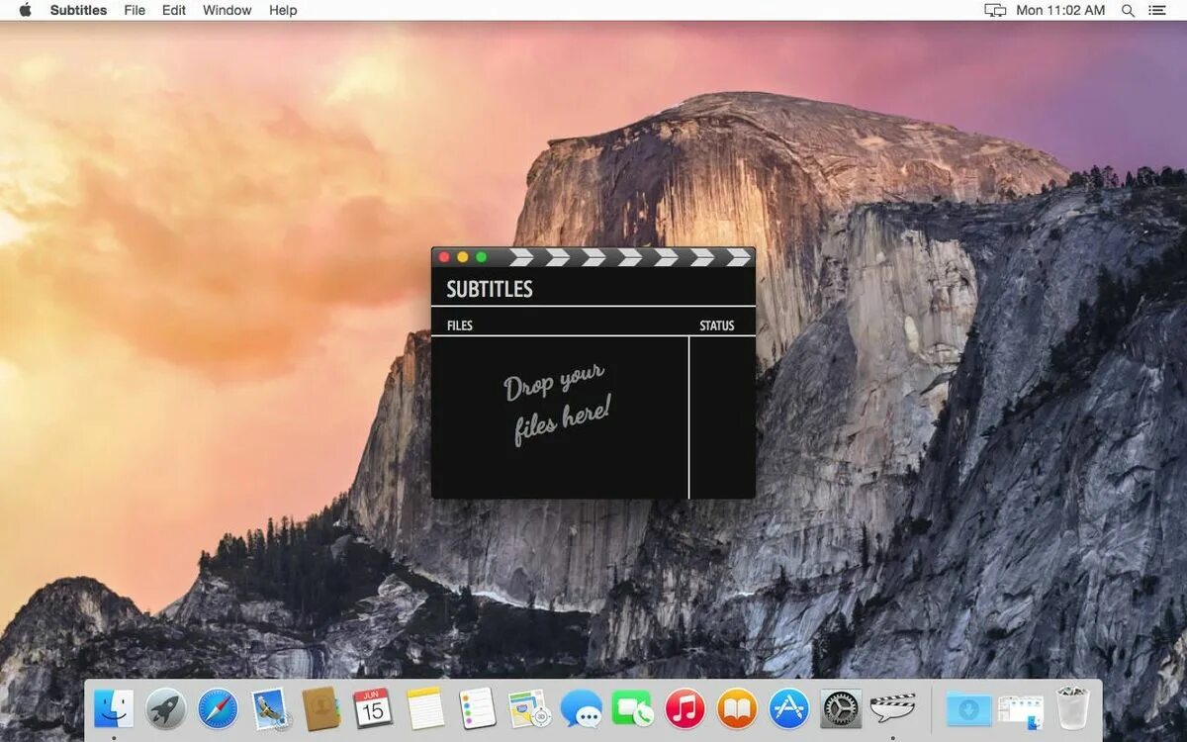Open System Preferences gear icon
Viewport: 1187px width, 742px height.
click(x=841, y=708)
